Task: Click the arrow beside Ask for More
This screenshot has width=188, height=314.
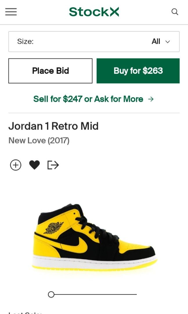Action: [151, 99]
